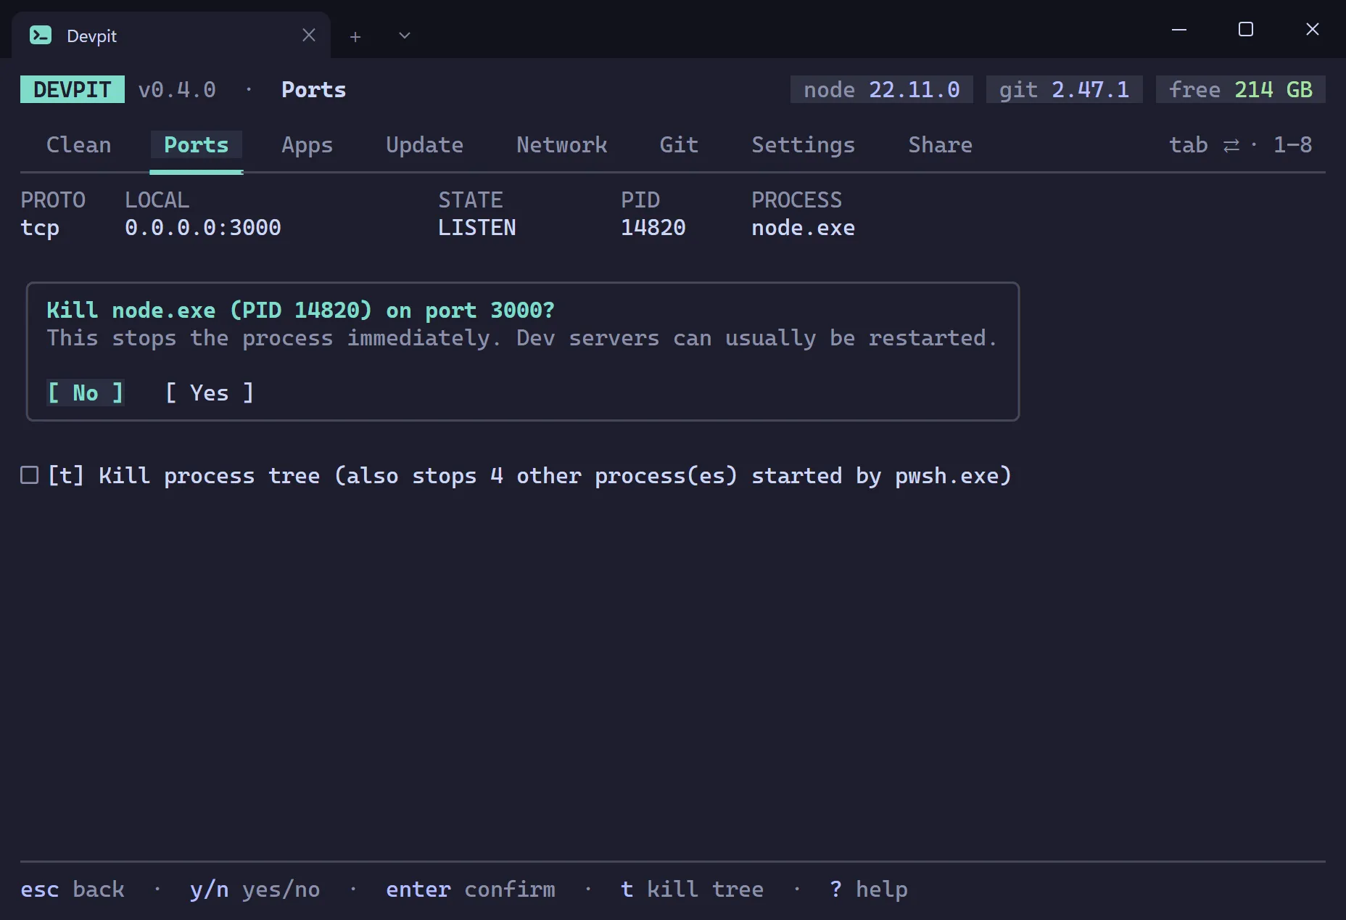The image size is (1346, 920).
Task: Click the esc back hint in footer
Action: click(x=73, y=890)
